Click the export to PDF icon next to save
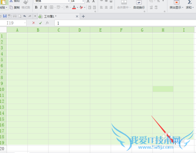This screenshot has height=153, width=196. coord(10,16)
